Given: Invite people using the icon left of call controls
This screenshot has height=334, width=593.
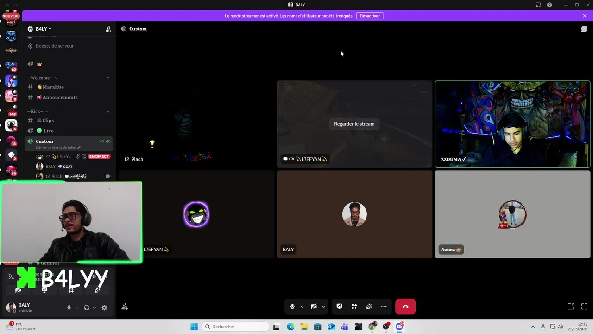Looking at the screenshot, I should pos(125,307).
